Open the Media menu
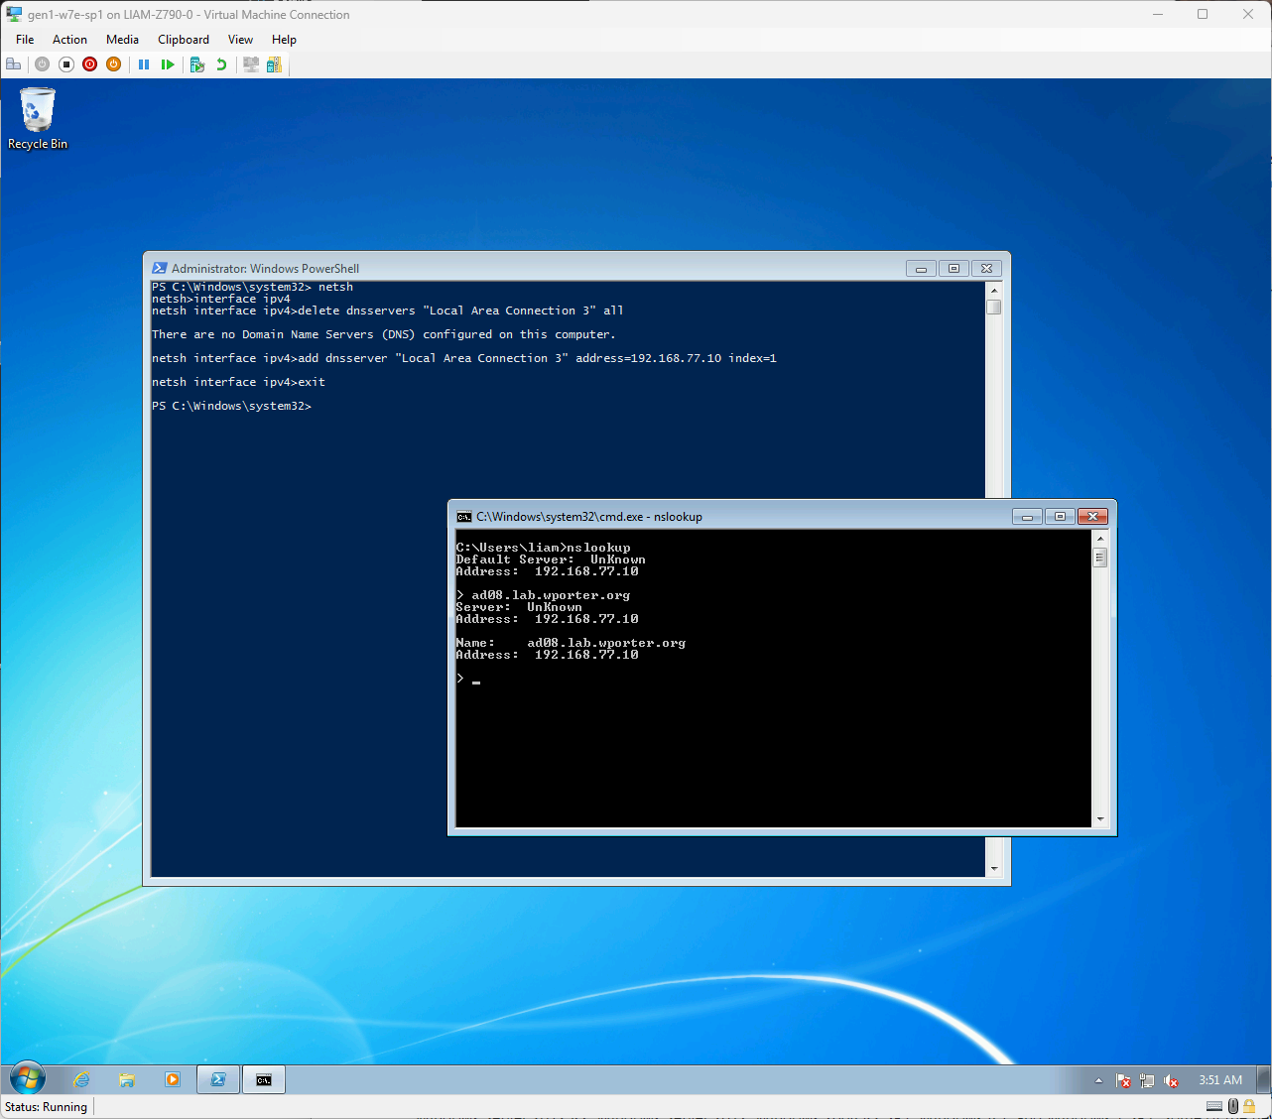This screenshot has height=1119, width=1272. coord(122,40)
